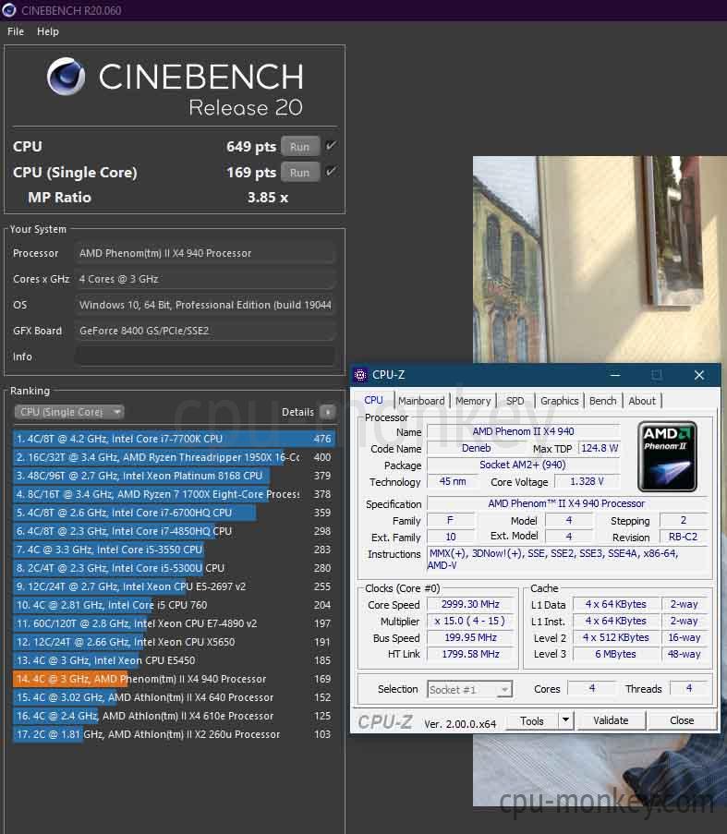This screenshot has height=834, width=727.
Task: Minimize the CPU-Z window
Action: tap(615, 375)
